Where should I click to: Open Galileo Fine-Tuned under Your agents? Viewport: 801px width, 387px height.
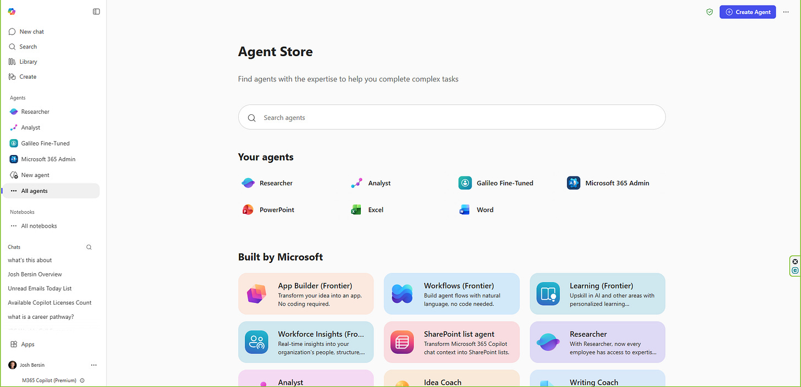pos(496,183)
